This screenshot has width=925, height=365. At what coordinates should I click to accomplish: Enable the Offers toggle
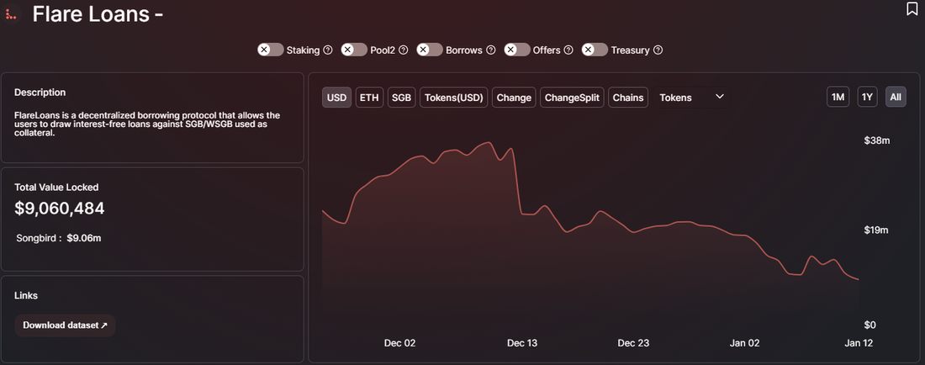coord(517,50)
